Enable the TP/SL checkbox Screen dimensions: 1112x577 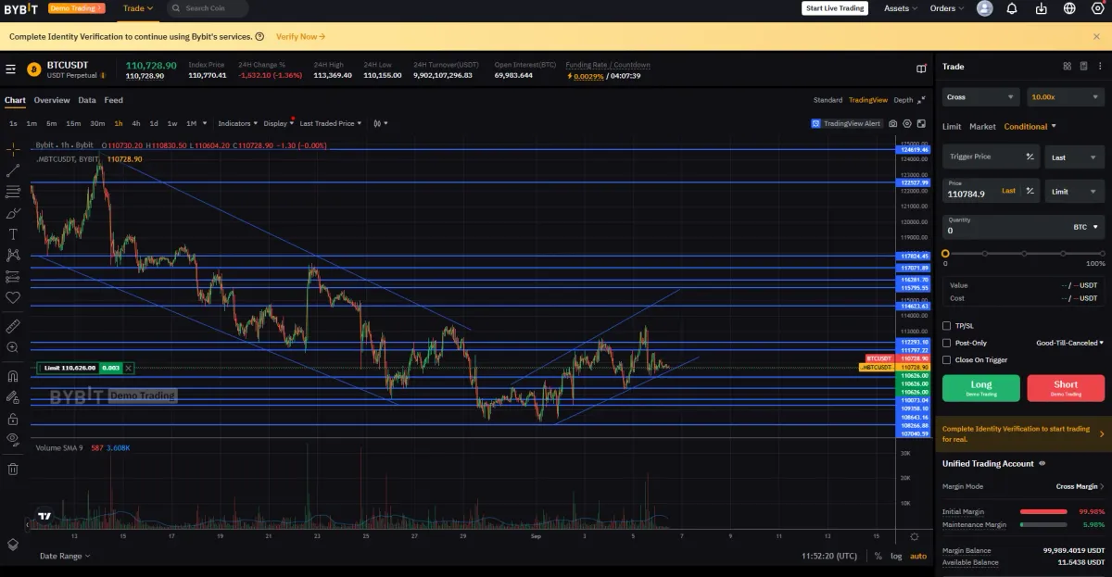pos(946,326)
